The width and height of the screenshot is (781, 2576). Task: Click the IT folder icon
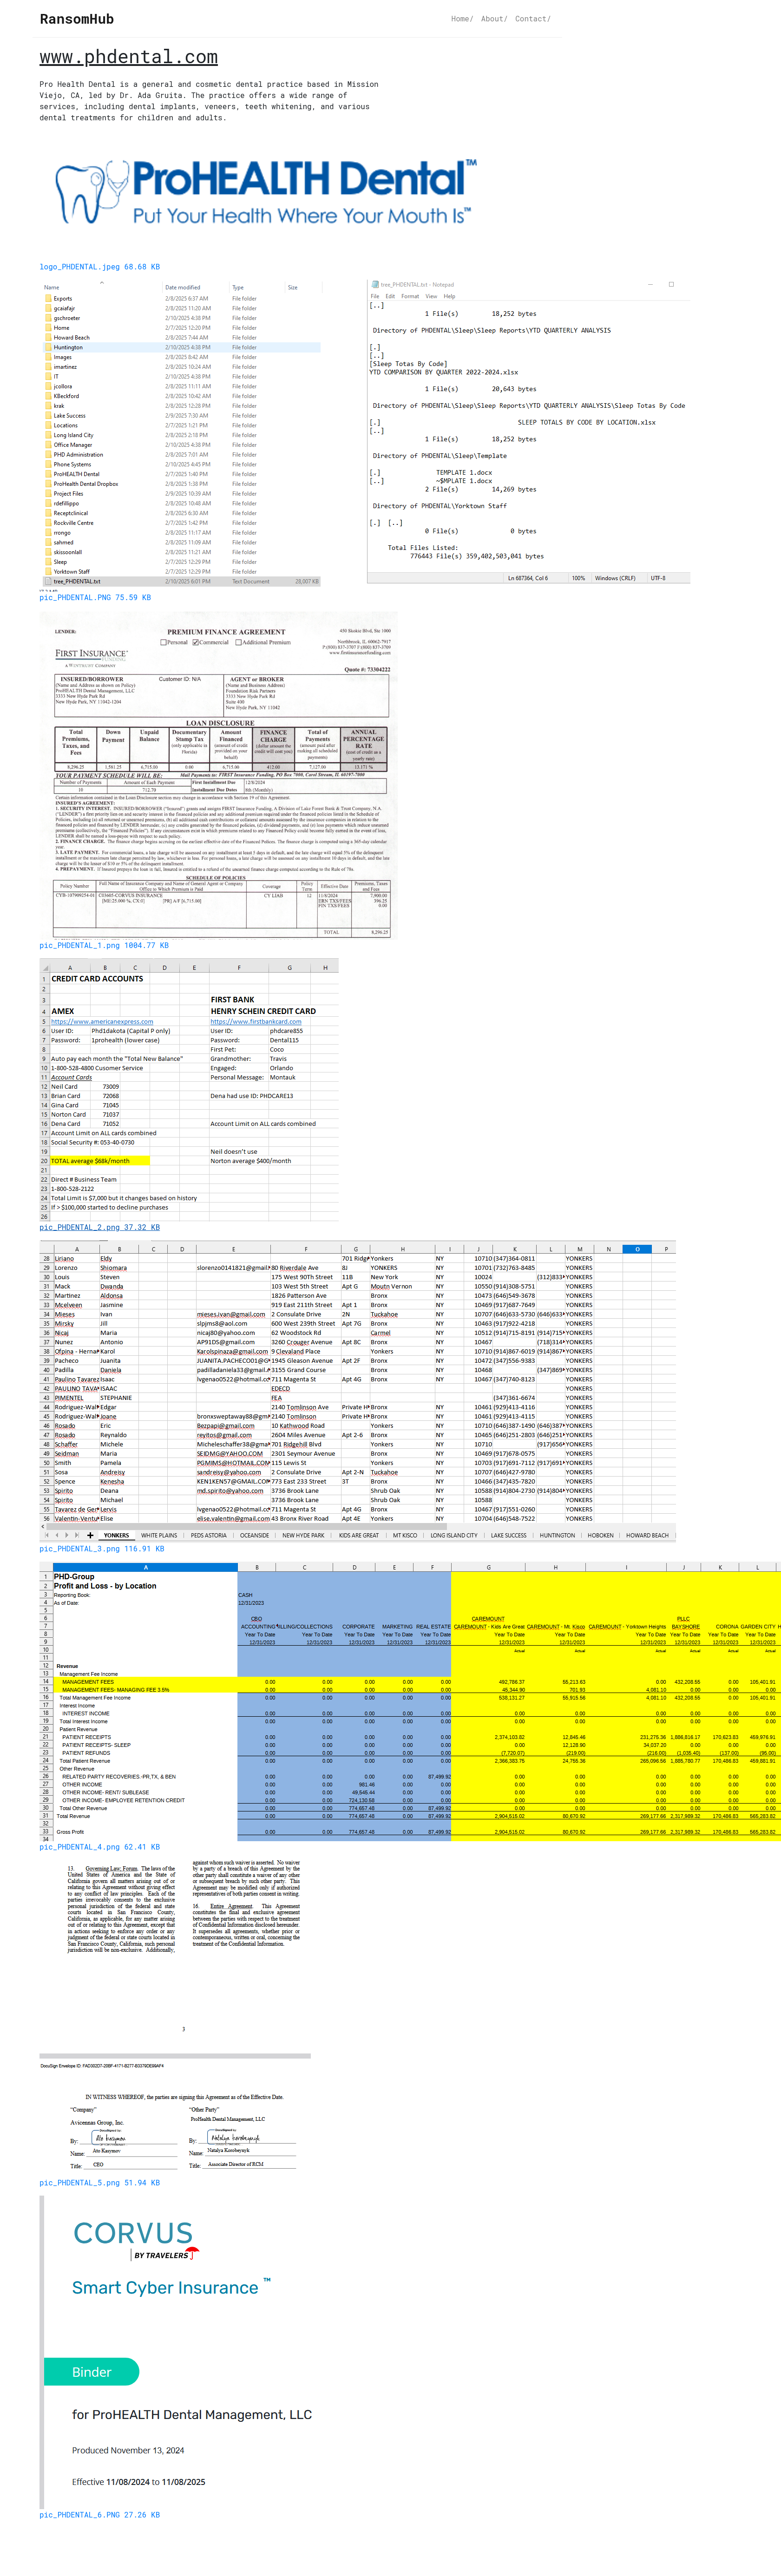coord(47,376)
